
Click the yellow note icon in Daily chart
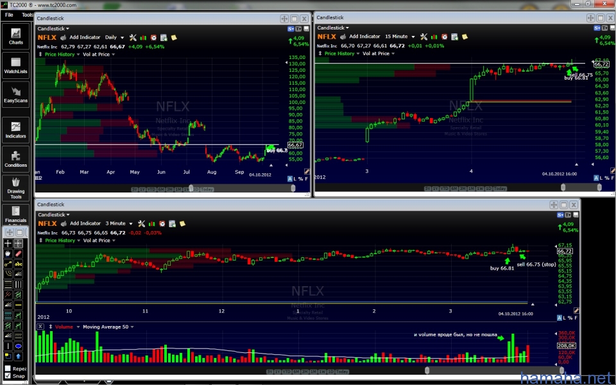(x=174, y=37)
